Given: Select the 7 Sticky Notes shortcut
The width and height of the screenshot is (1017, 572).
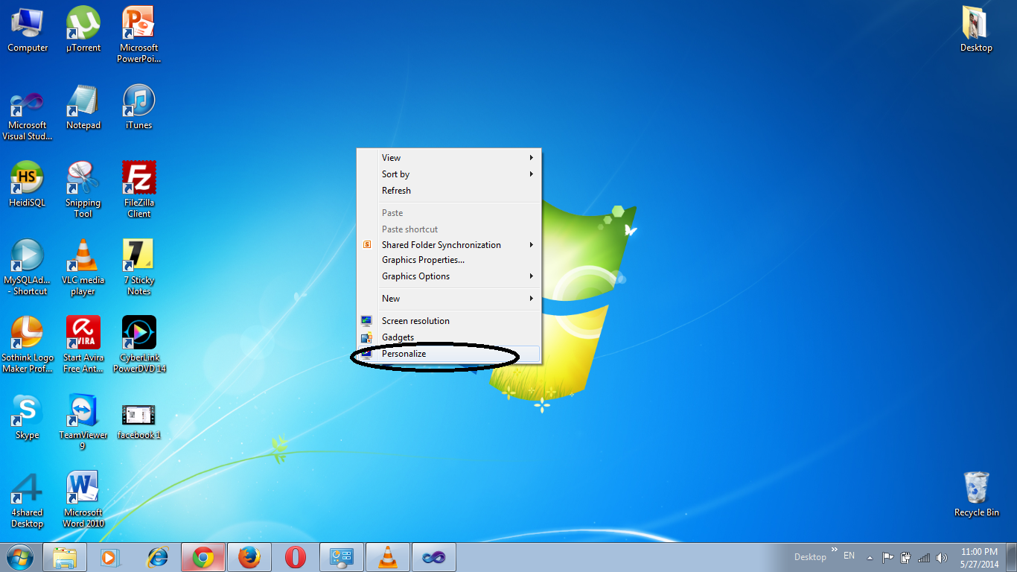Looking at the screenshot, I should pos(139,267).
